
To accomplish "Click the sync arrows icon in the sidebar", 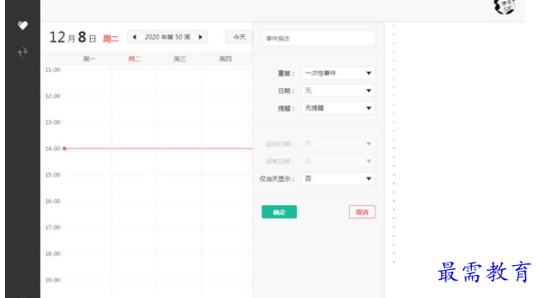I will coord(22,52).
